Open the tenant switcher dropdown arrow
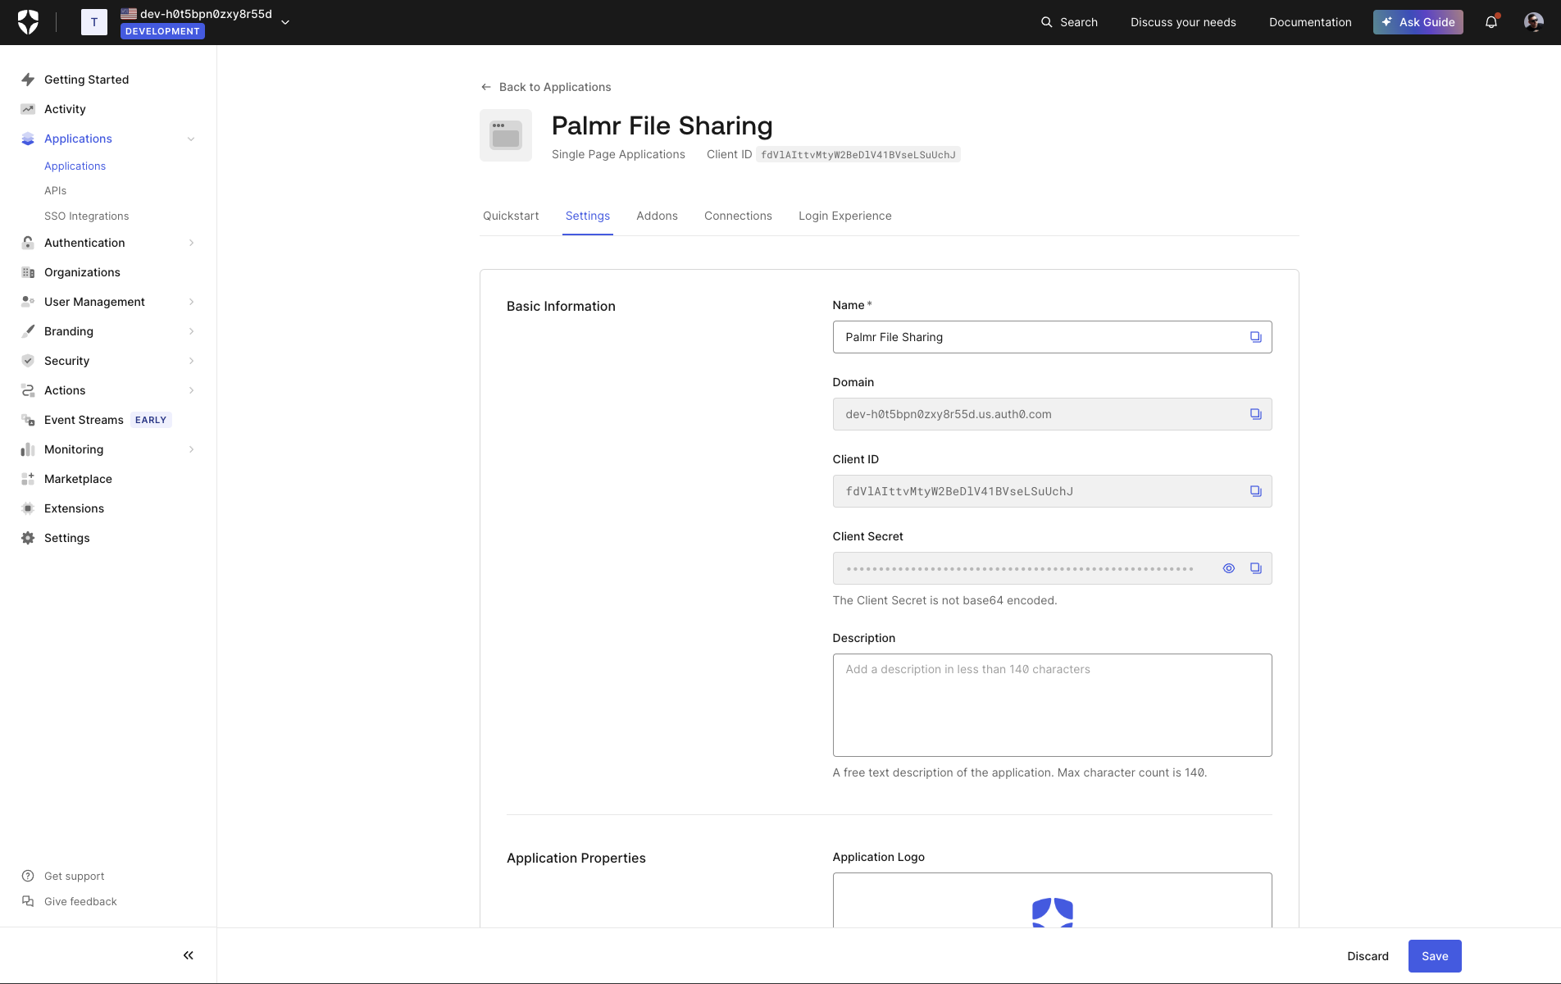The width and height of the screenshot is (1561, 984). pos(285,22)
